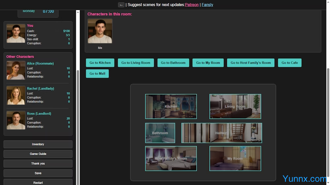Viewport: 330px width, 185px height.
Task: Select Rachel (Landlady) portrait
Action: pos(16,95)
